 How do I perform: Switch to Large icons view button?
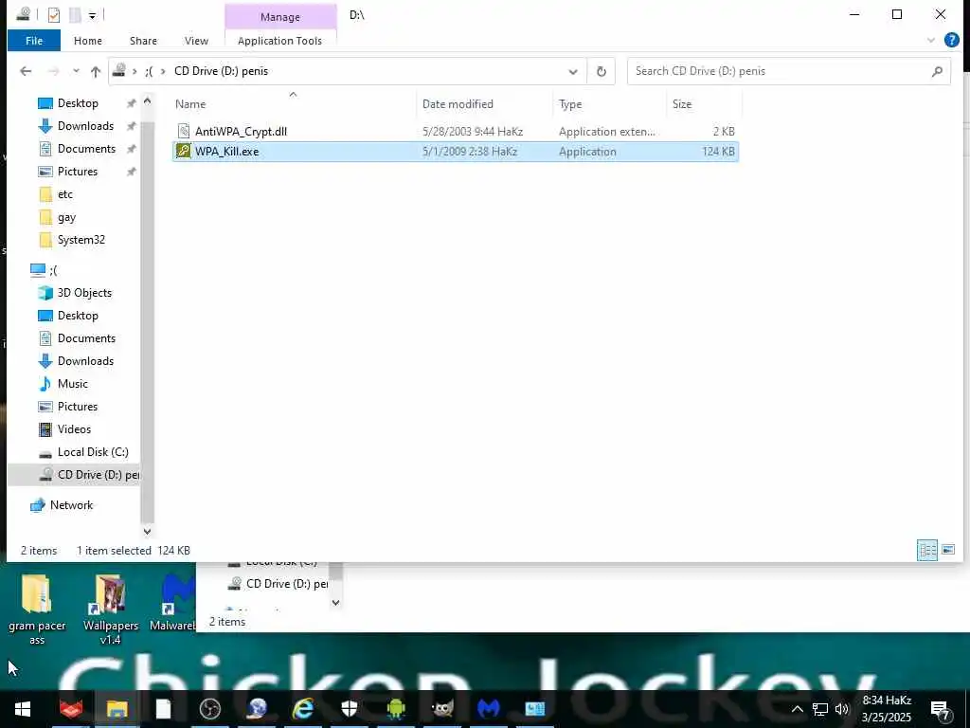point(947,550)
